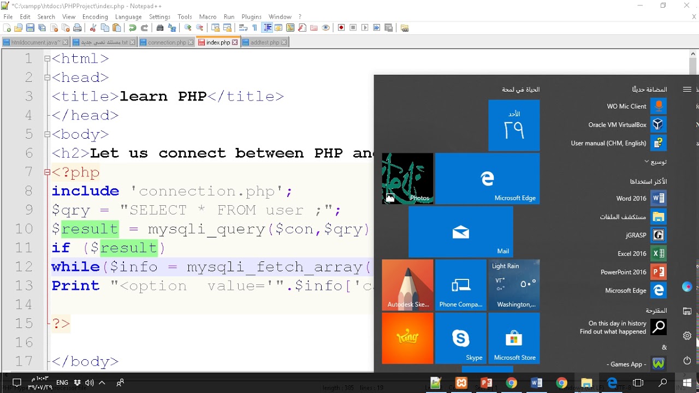The width and height of the screenshot is (699, 393).
Task: Switch to the htmldocument.java tab
Action: [x=35, y=42]
